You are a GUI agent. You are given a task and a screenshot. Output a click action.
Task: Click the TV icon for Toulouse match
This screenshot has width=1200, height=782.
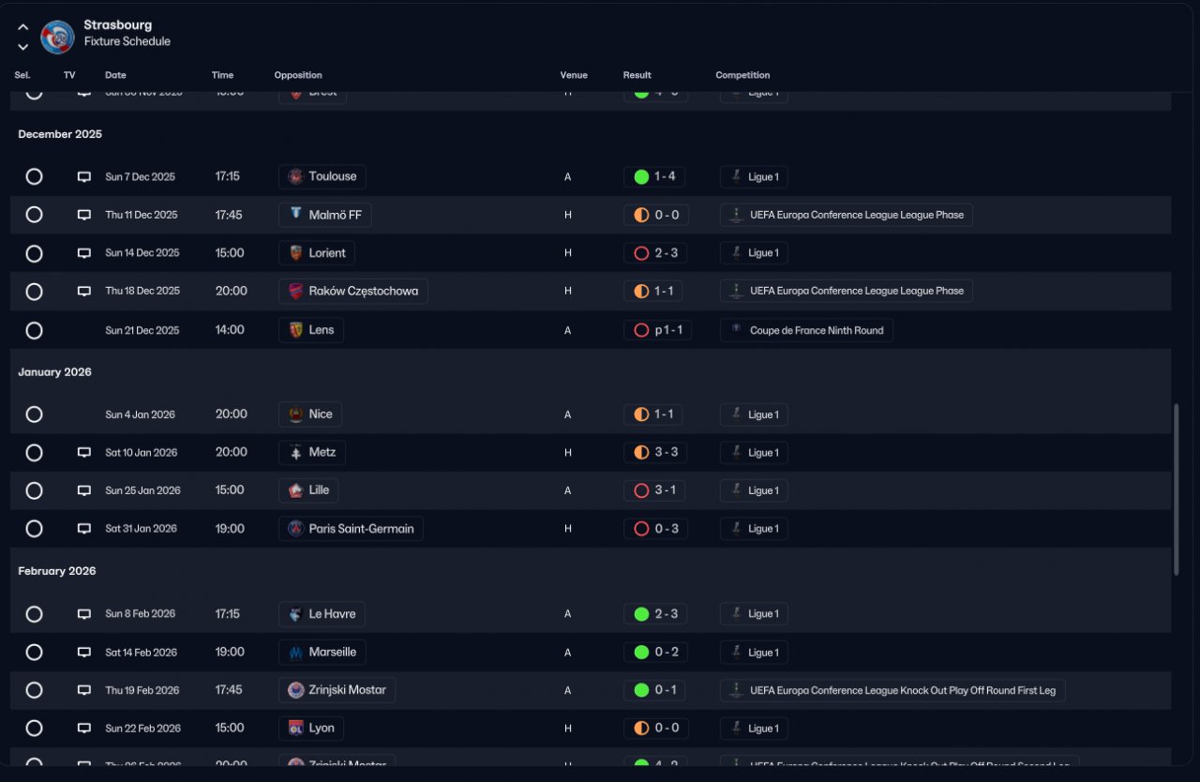84,177
